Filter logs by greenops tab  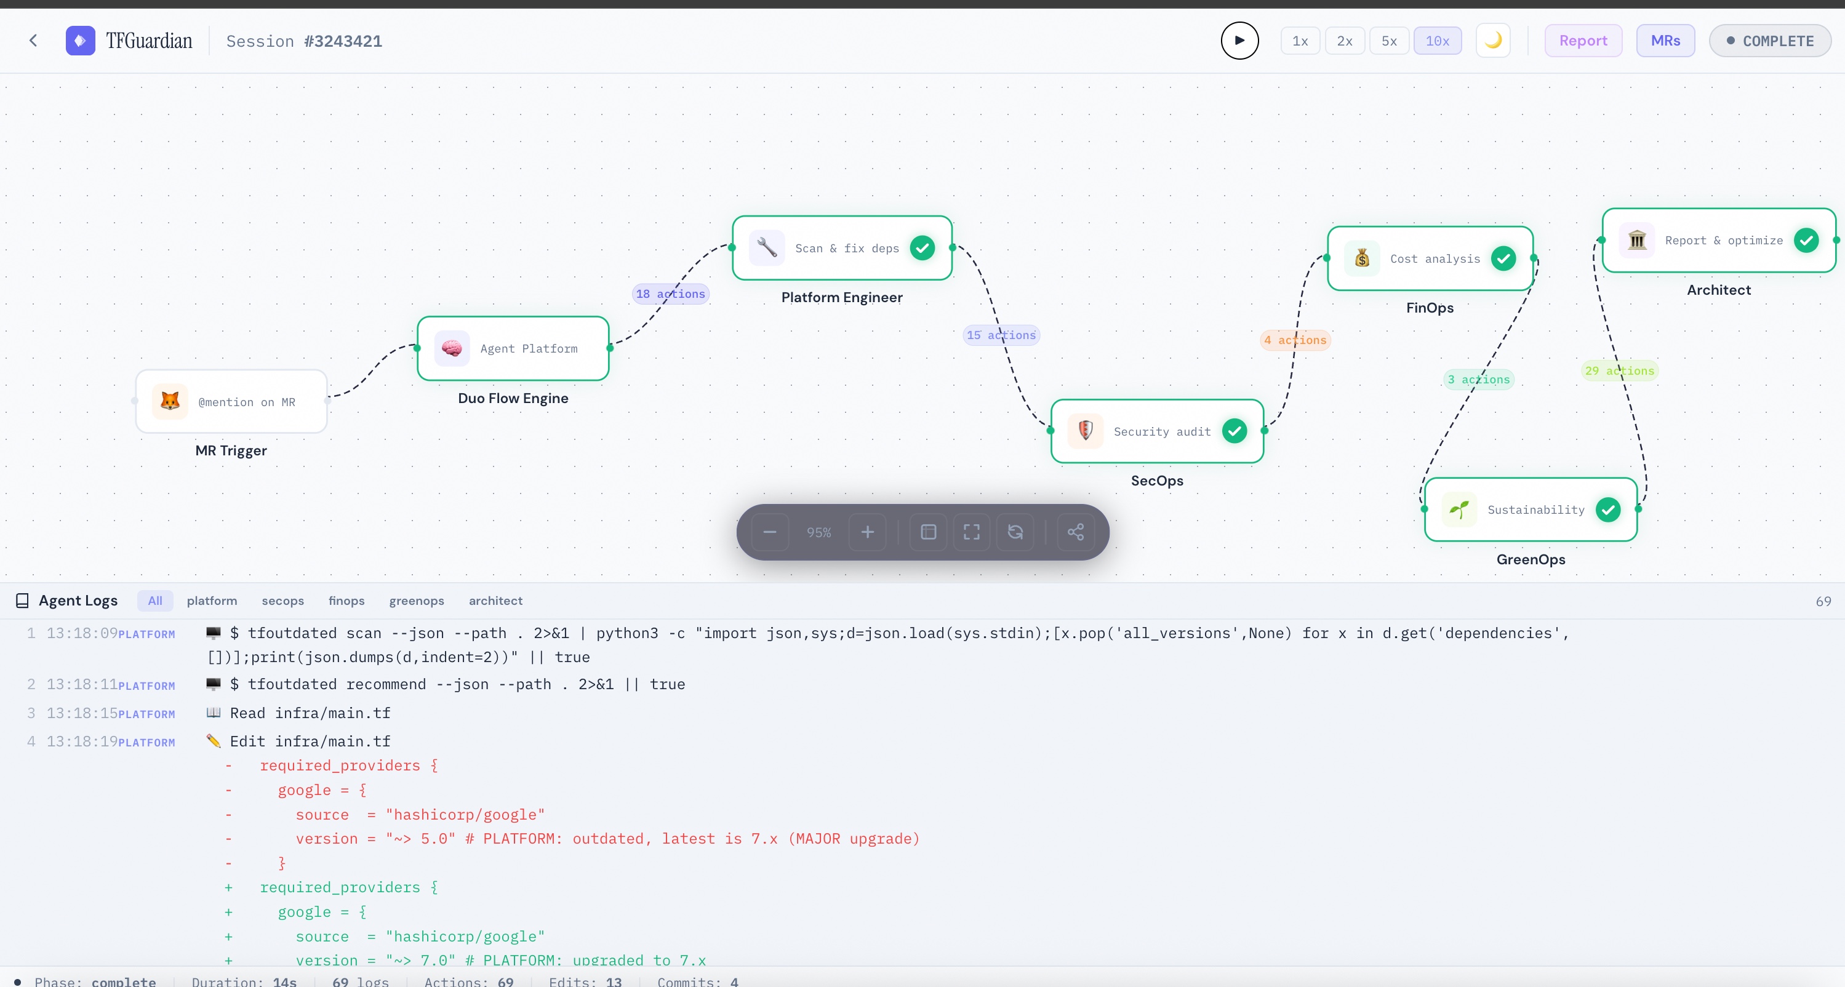point(417,601)
